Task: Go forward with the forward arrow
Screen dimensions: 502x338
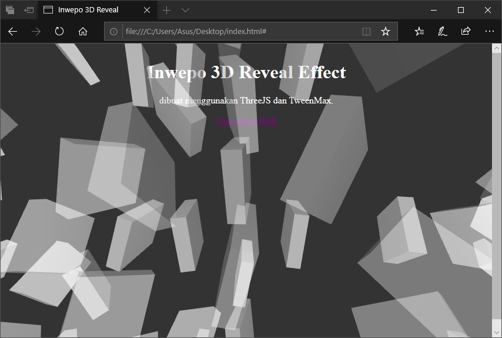Action: point(36,31)
